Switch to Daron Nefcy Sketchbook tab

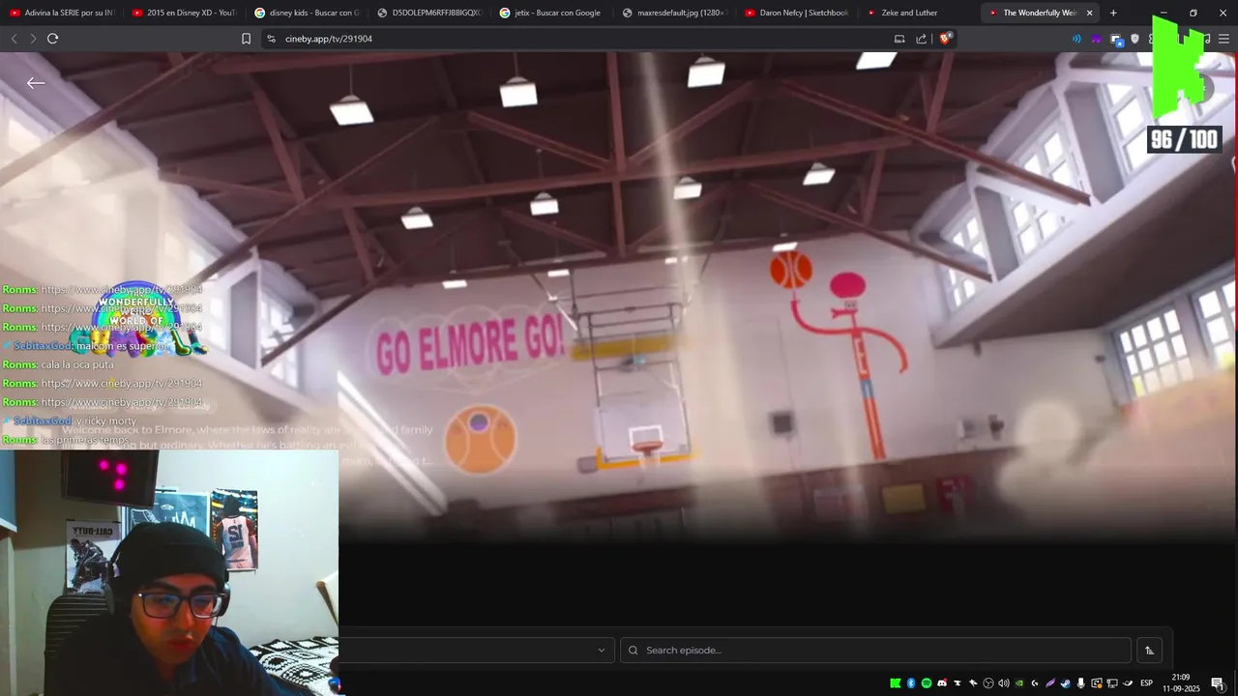click(x=797, y=13)
